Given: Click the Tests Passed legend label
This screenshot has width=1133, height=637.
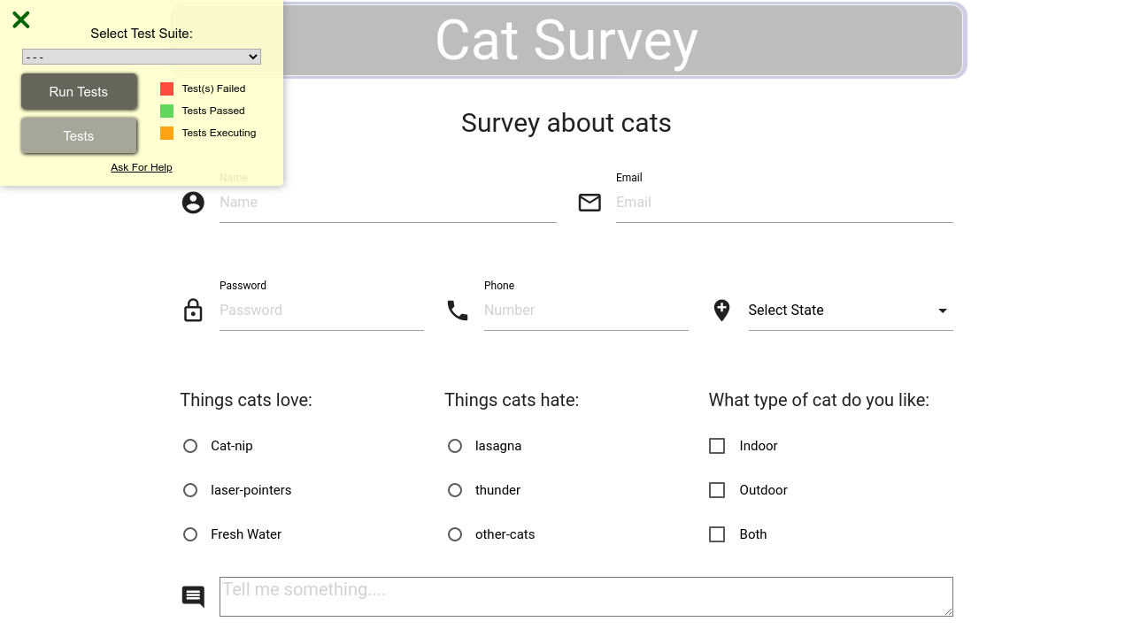Looking at the screenshot, I should pyautogui.click(x=213, y=111).
